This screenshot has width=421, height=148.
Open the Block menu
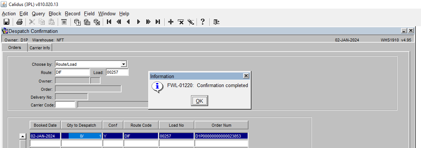(55, 14)
